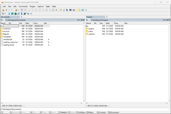Click the blue picture toolbar icon
This screenshot has height=114, width=171.
click(83, 10)
